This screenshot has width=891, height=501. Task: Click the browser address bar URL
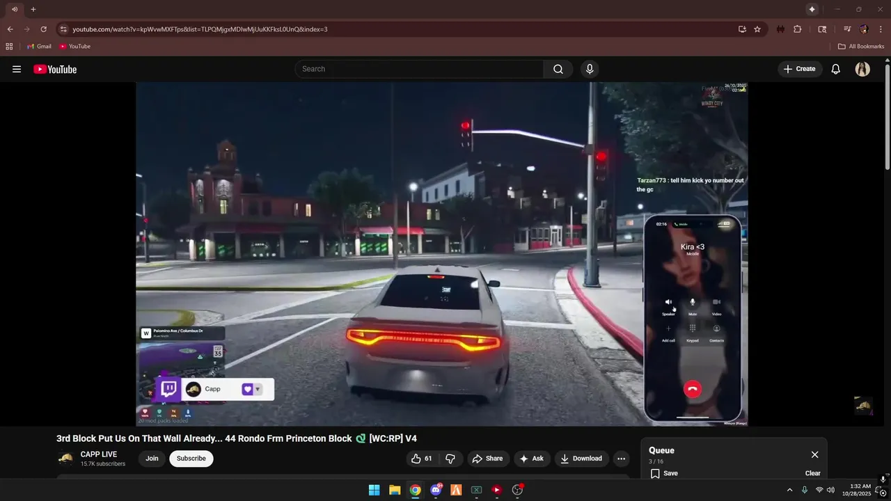click(x=200, y=29)
